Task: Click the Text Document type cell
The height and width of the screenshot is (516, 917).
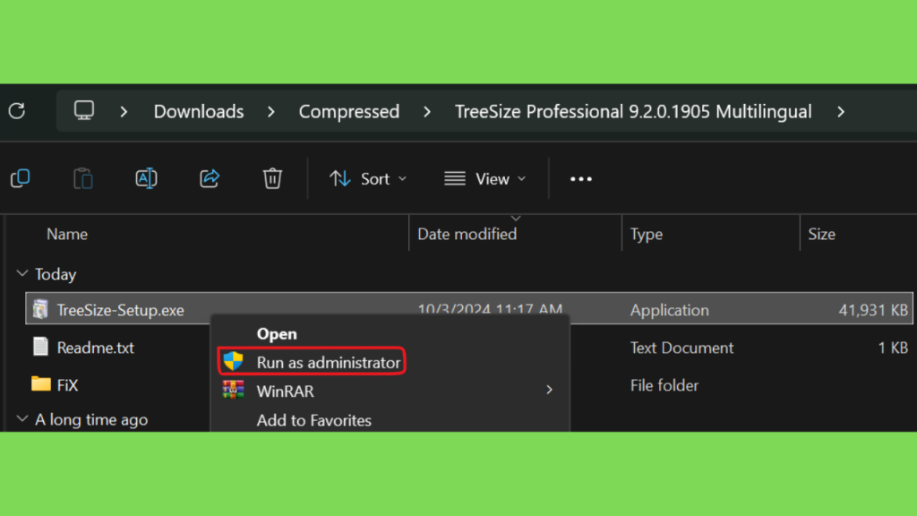Action: (x=681, y=348)
